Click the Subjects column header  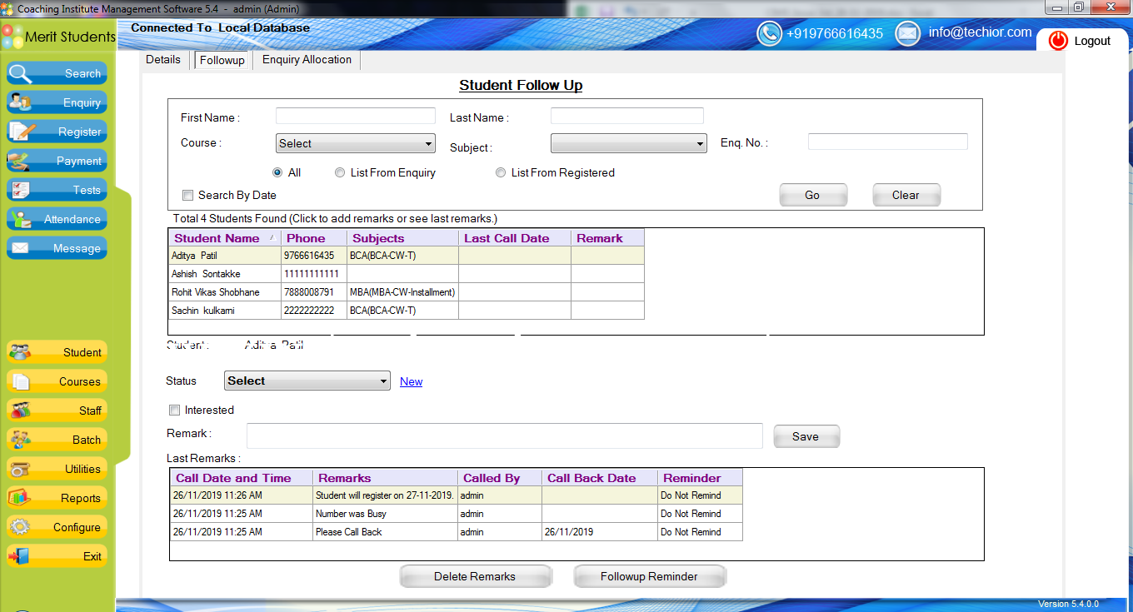coord(403,238)
